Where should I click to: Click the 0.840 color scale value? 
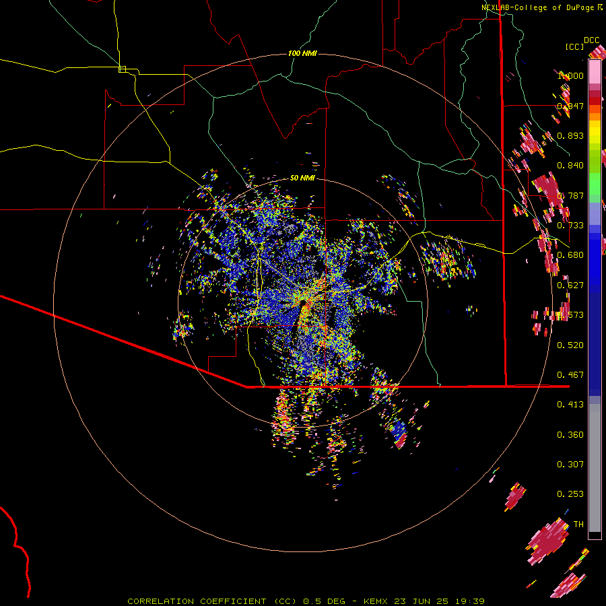pyautogui.click(x=570, y=166)
